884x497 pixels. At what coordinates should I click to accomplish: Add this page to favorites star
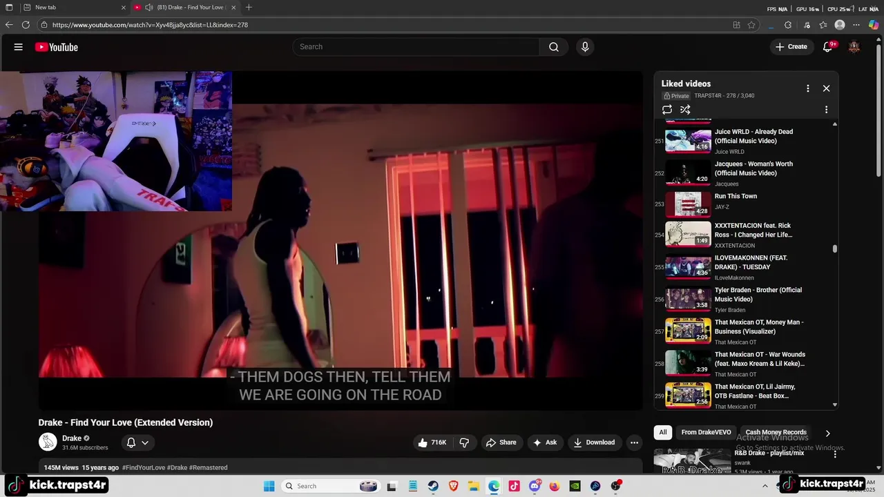pos(751,25)
